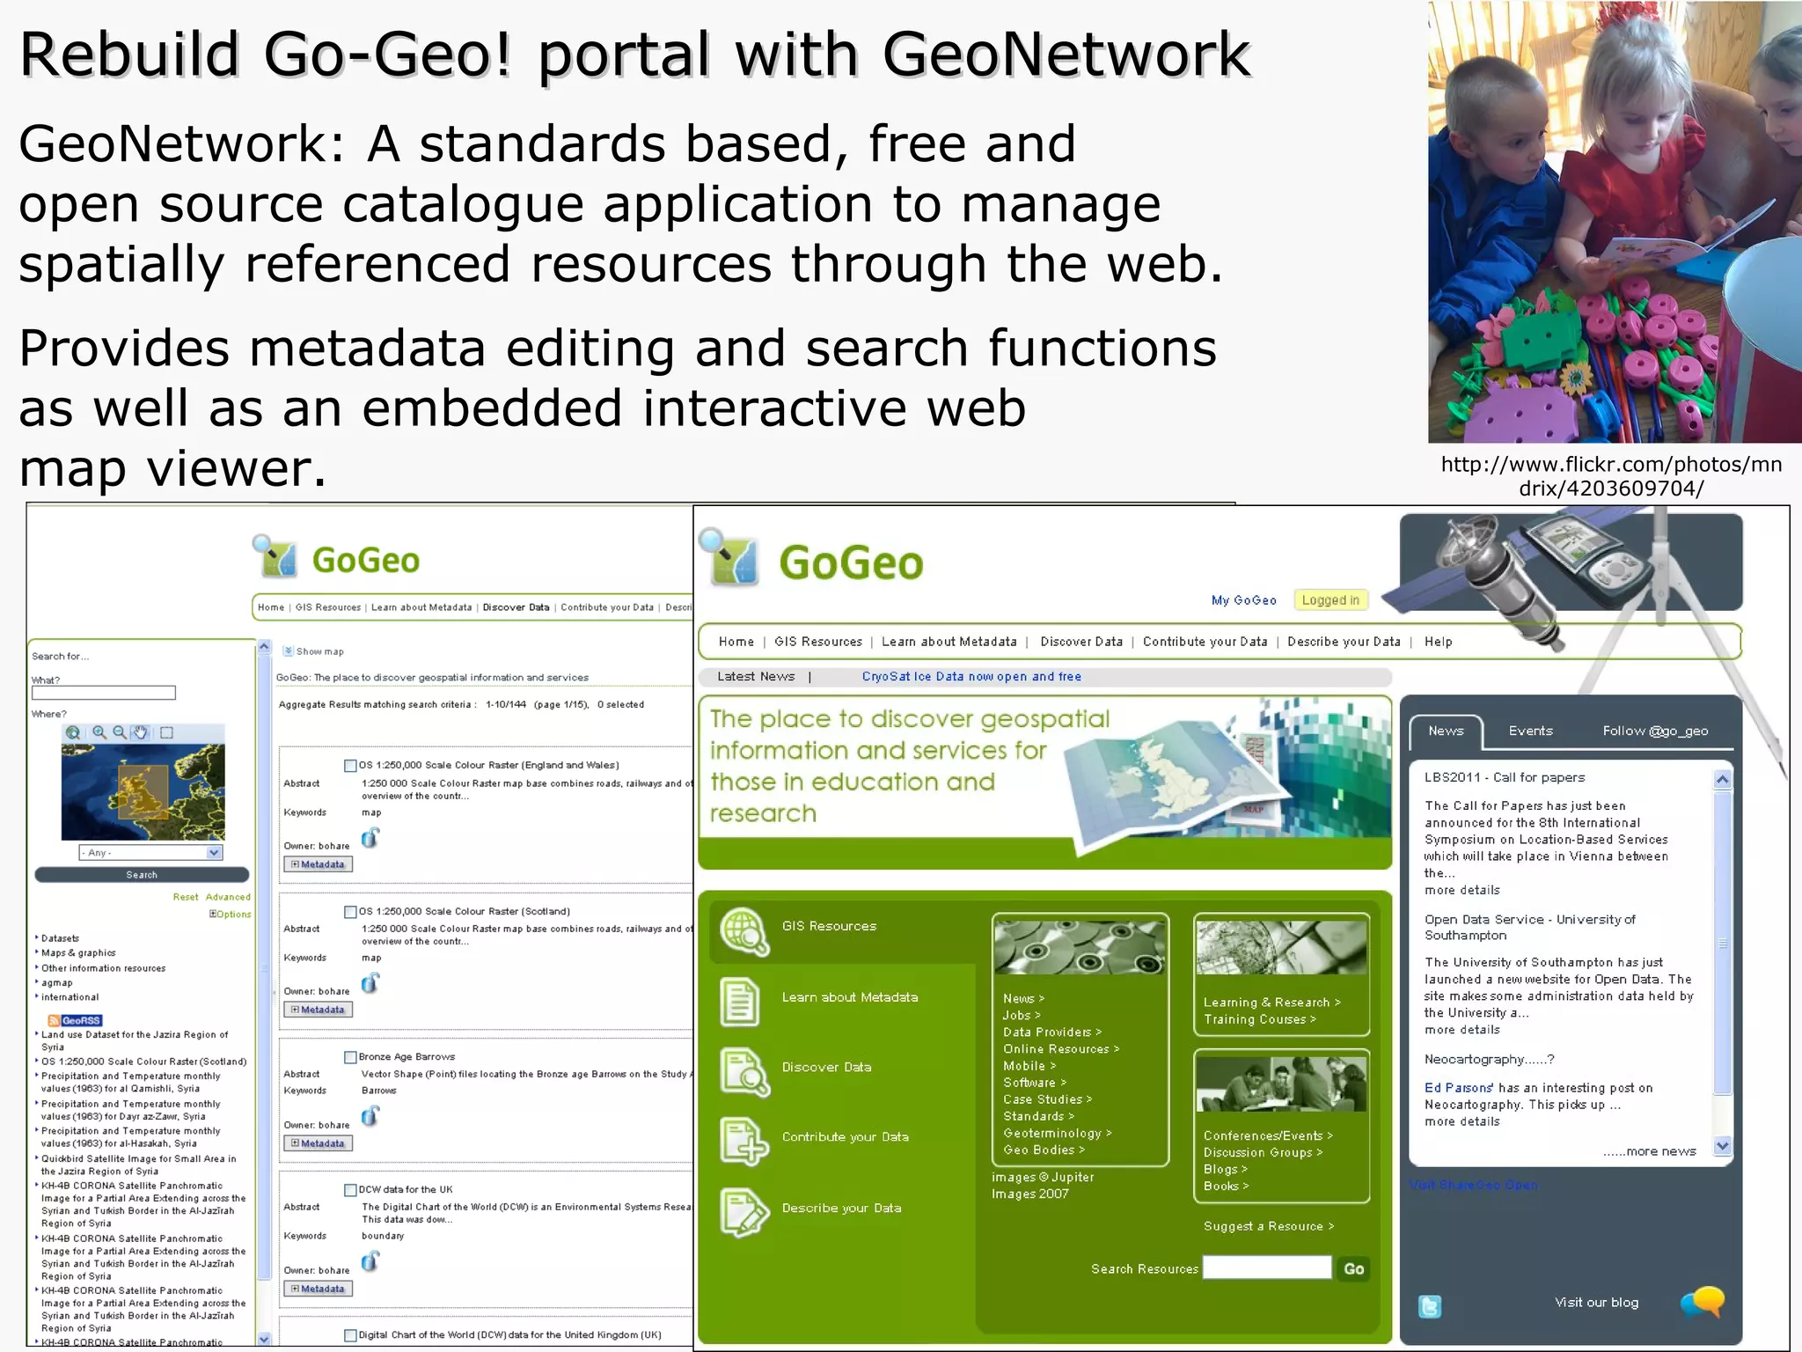
Task: Expand the Datasets category
Action: pos(60,938)
